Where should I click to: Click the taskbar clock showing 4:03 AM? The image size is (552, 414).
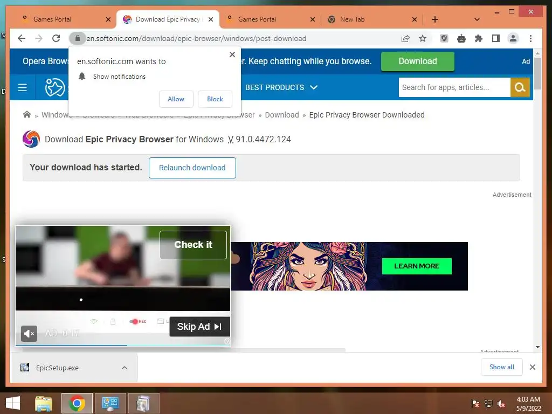tap(528, 404)
